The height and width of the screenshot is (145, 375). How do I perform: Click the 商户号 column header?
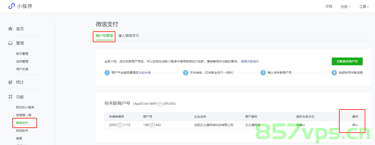[x=148, y=117]
